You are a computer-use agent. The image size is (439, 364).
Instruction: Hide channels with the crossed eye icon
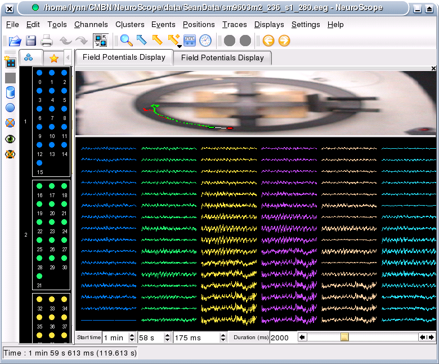[10, 154]
